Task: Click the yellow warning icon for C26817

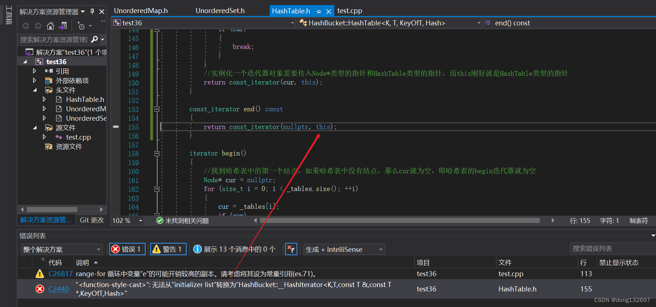Action: pos(40,274)
